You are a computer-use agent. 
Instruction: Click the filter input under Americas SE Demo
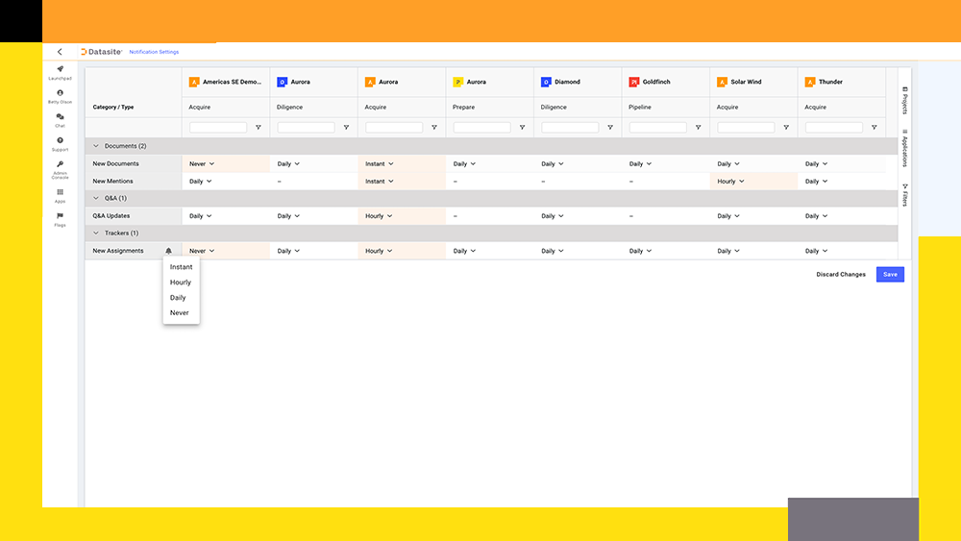(218, 128)
